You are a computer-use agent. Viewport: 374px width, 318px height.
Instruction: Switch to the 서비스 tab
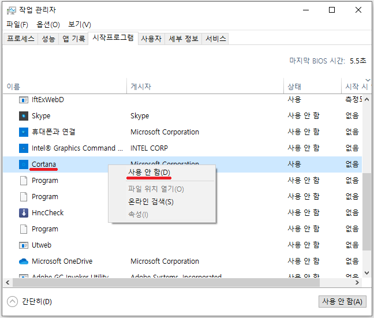pos(215,39)
